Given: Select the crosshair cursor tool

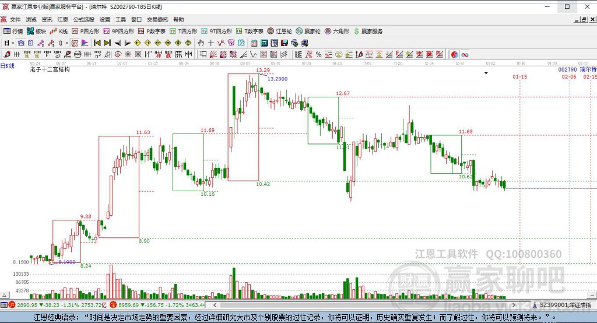Looking at the screenshot, I should 210,43.
